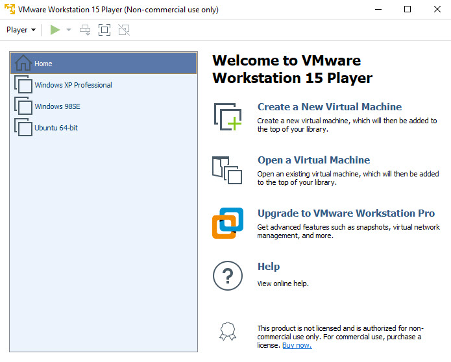Click Upgrade to VMware Workstation Pro heading
Screen dimensions: 451x362
(346, 213)
